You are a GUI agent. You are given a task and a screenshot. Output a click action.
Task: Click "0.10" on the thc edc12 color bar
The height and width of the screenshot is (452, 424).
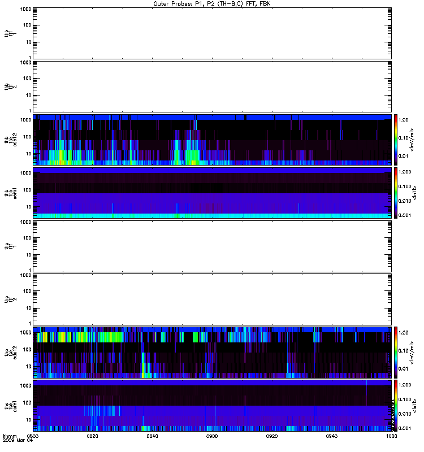[x=404, y=351]
